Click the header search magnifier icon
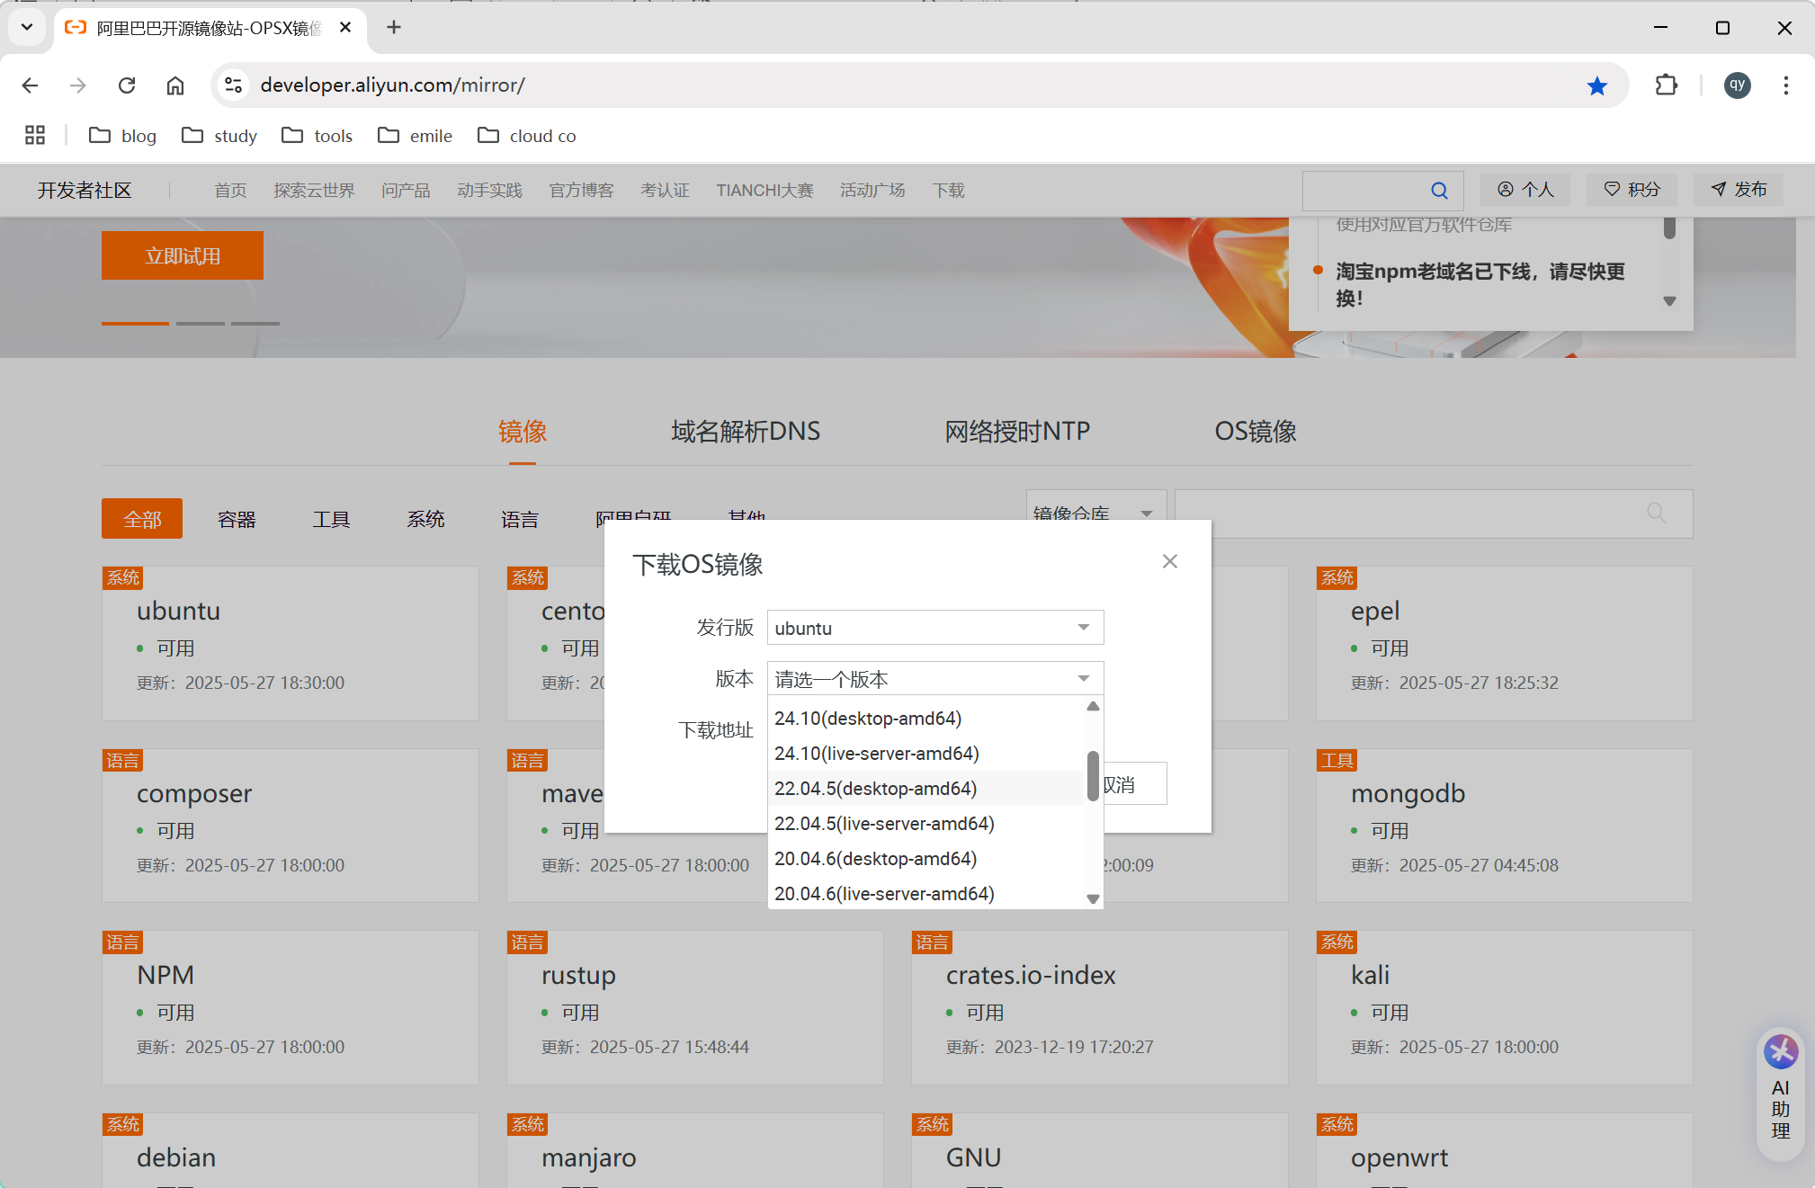Screen dimensions: 1815x1188 [x=1439, y=191]
